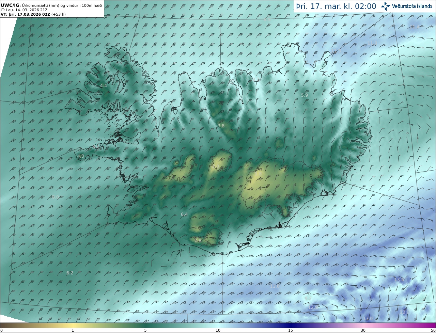Click the 9.2 value label
The height and width of the screenshot is (333, 436).
308,298
